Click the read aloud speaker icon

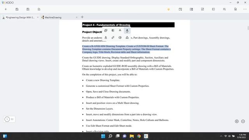[120, 38]
